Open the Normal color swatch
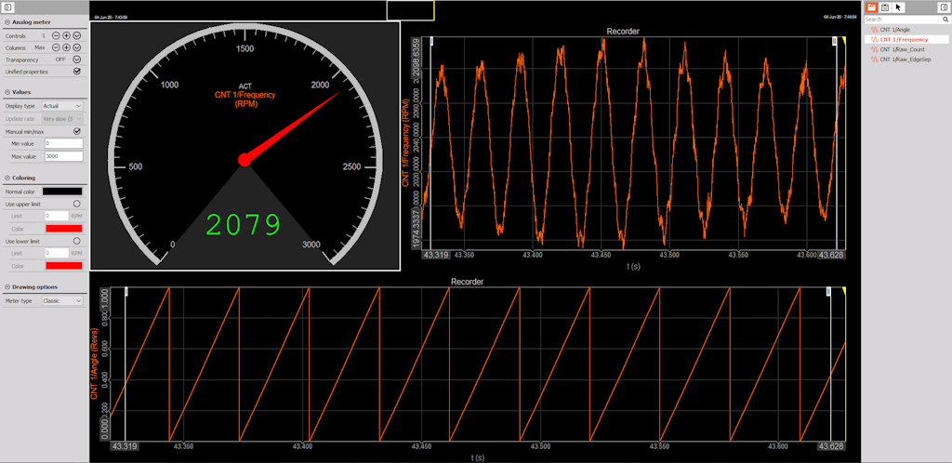This screenshot has height=463, width=952. 63,192
